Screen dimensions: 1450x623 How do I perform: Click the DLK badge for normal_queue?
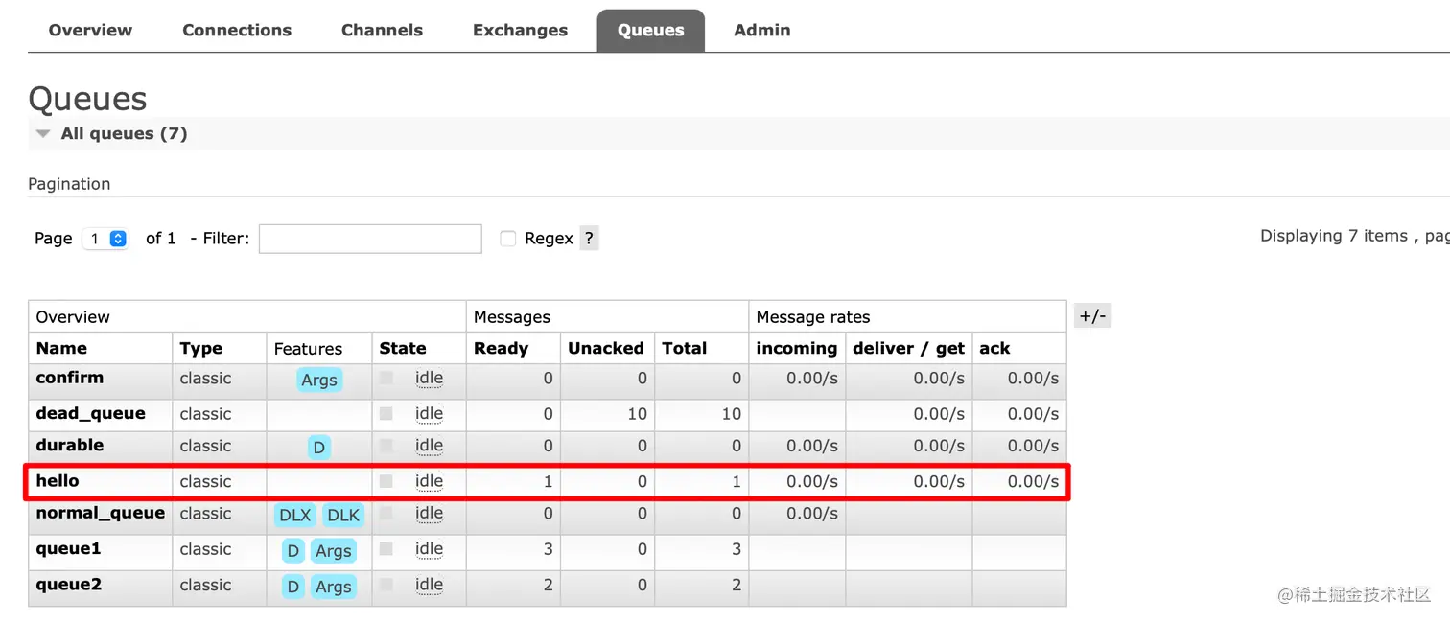click(342, 515)
